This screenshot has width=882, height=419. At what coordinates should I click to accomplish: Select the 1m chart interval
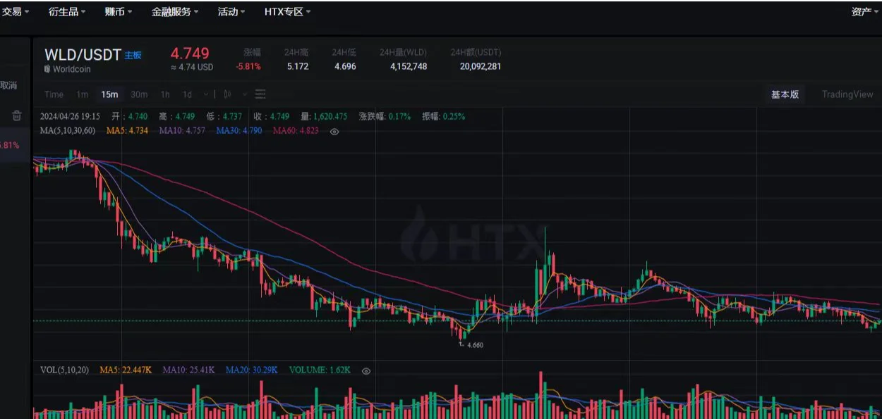(83, 94)
